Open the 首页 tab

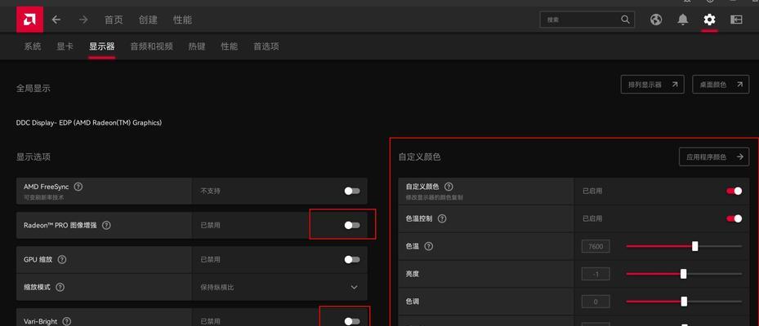tap(114, 20)
